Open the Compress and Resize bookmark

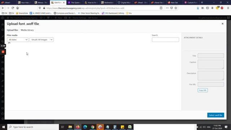[x=65, y=13]
